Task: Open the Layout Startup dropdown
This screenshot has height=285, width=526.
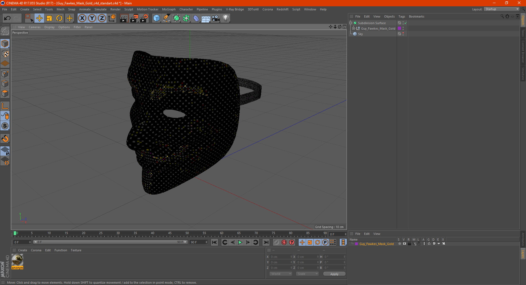Action: click(502, 9)
